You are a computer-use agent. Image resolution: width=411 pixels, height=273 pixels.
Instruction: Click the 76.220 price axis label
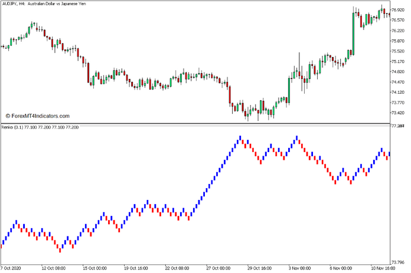(398, 31)
